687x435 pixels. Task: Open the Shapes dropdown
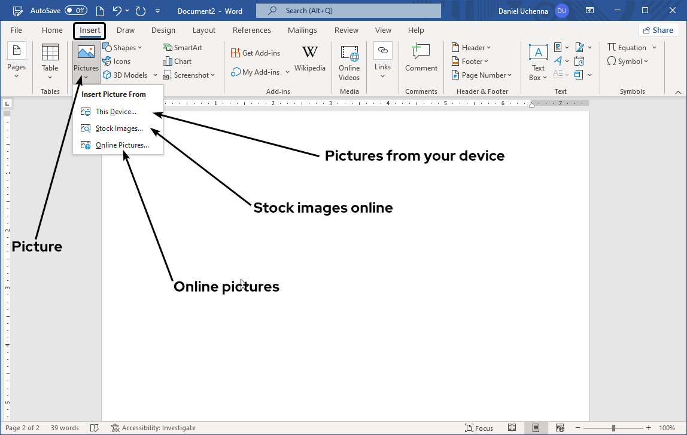123,47
